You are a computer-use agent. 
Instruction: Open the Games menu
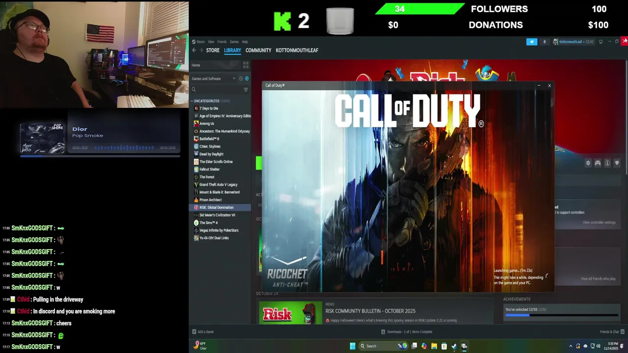click(x=235, y=42)
